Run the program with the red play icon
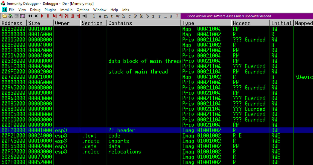Screen dimensions: 313x165 pyautogui.click(x=42, y=16)
